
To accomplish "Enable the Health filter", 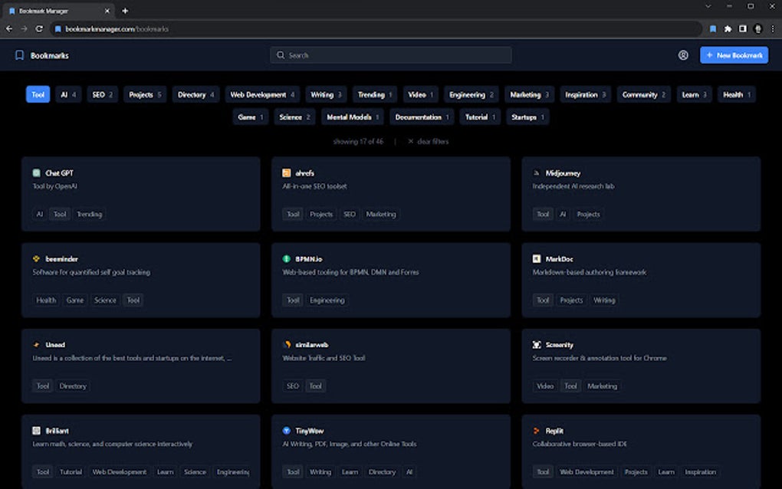I will coord(735,94).
